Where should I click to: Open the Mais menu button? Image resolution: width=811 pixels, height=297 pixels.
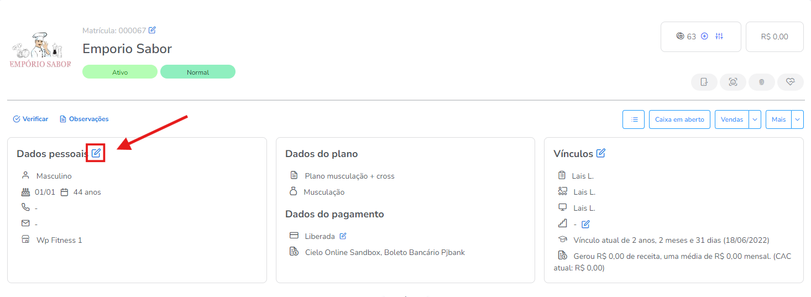pyautogui.click(x=778, y=119)
